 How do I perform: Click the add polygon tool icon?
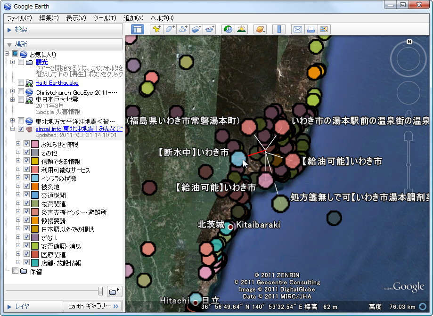click(x=170, y=29)
